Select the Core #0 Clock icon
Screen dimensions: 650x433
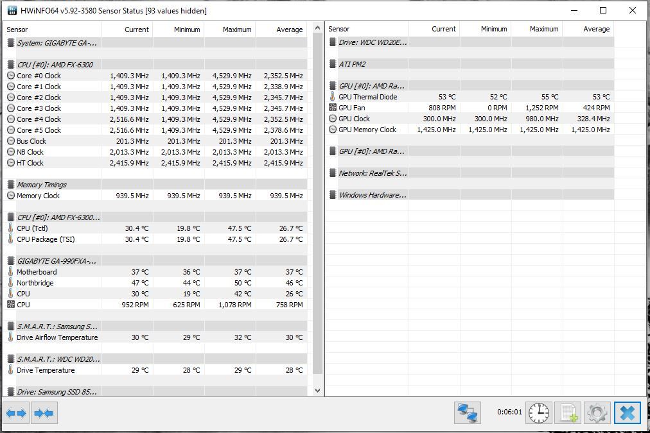tap(11, 76)
